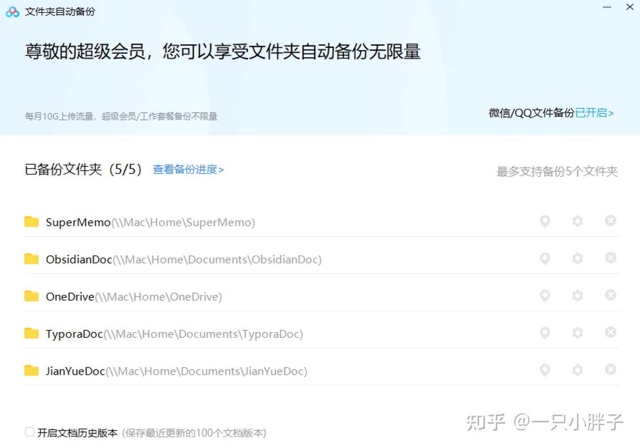
Task: Select the JianYueDoc backup folder row
Action: (176, 371)
